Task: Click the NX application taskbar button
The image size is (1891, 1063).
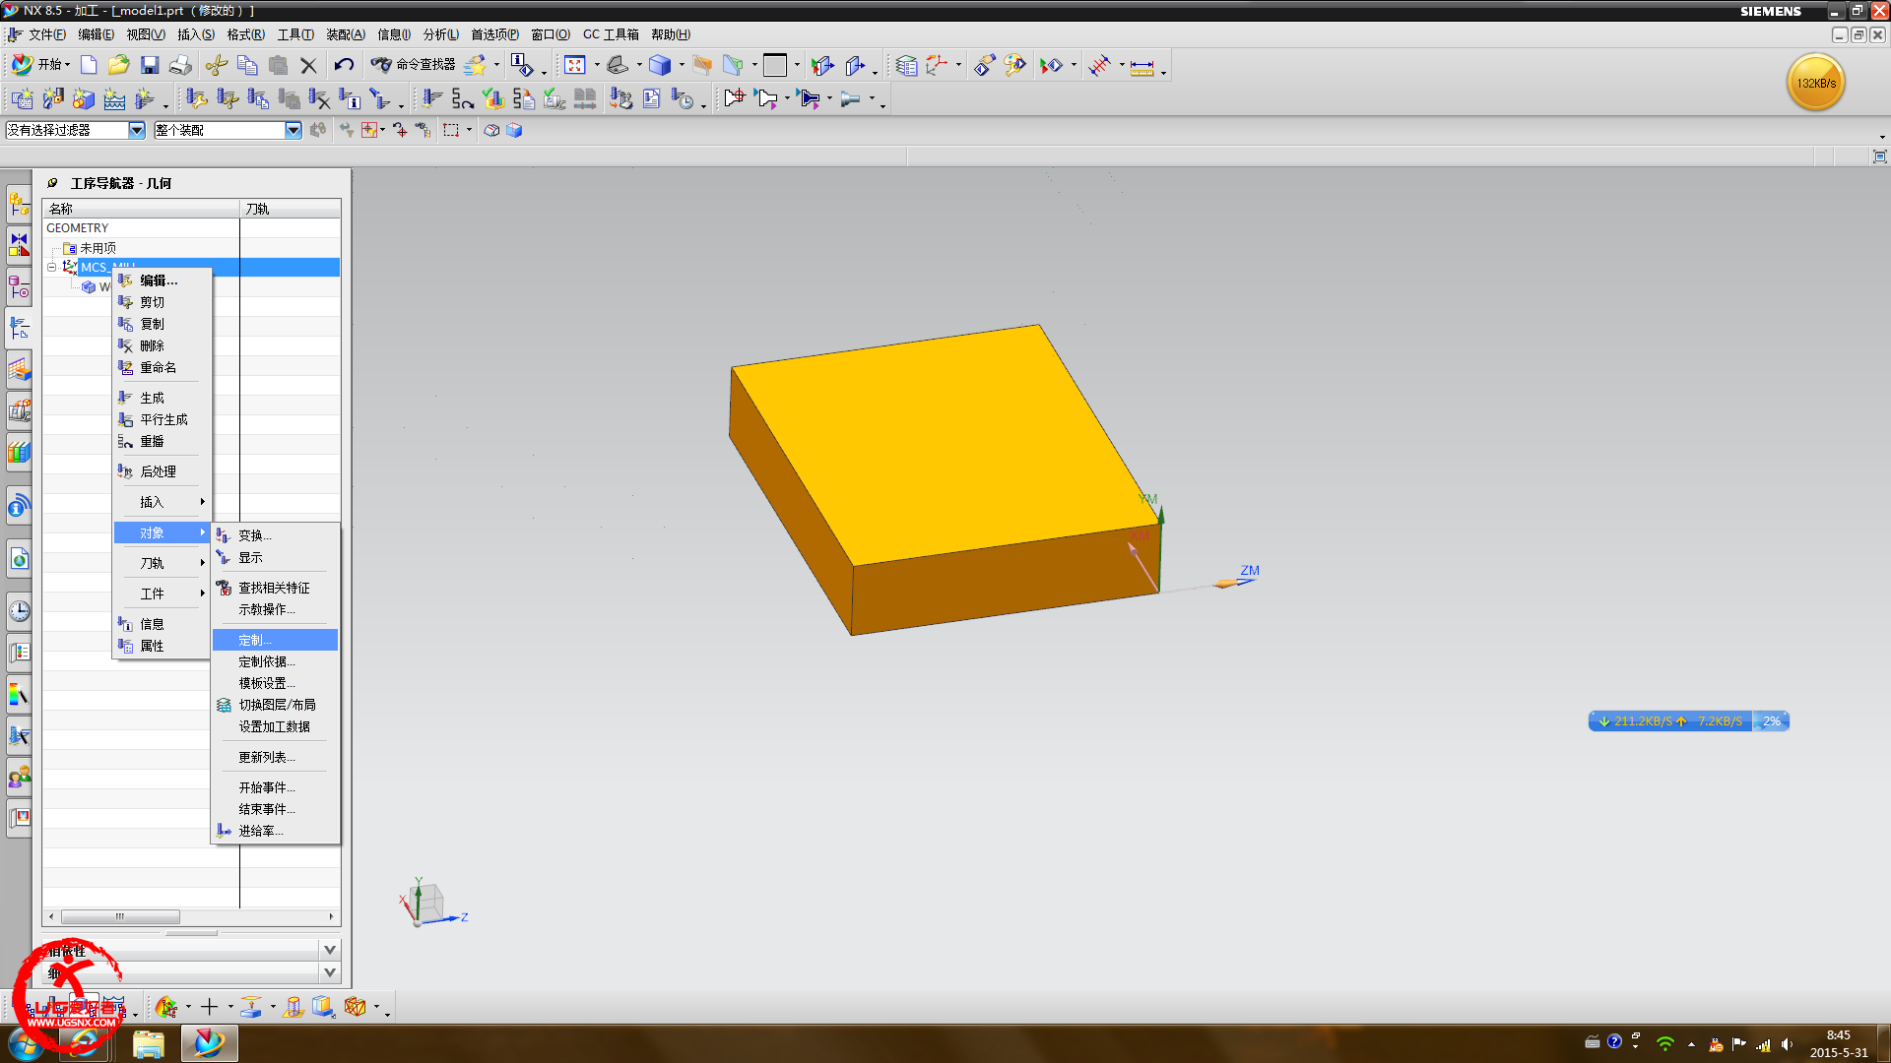Action: point(209,1043)
